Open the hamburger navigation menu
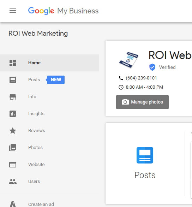Viewport: 192px width, 207px height. [x=13, y=11]
